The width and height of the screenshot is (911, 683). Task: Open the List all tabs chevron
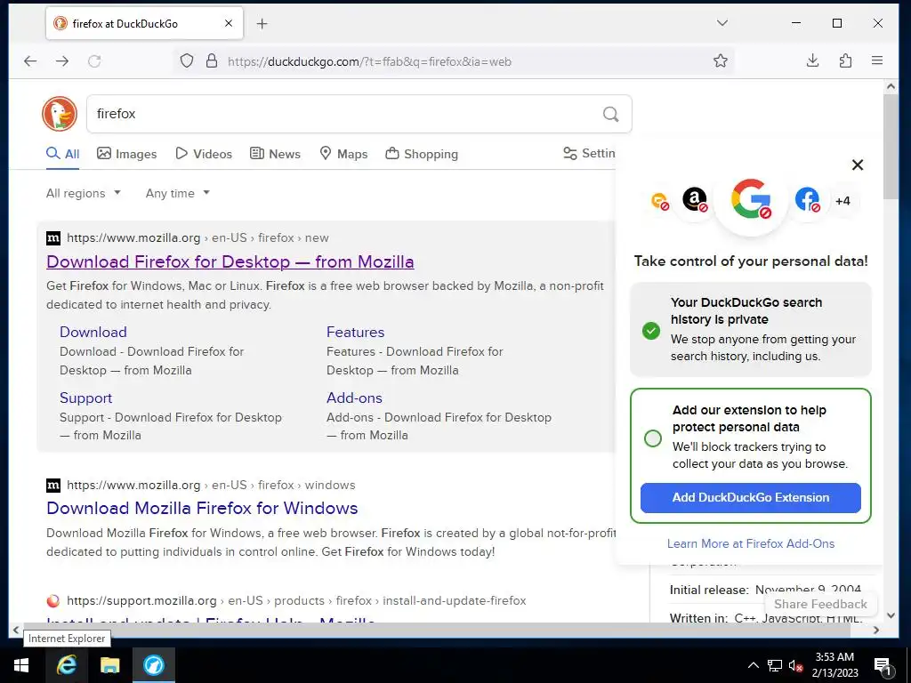click(722, 23)
